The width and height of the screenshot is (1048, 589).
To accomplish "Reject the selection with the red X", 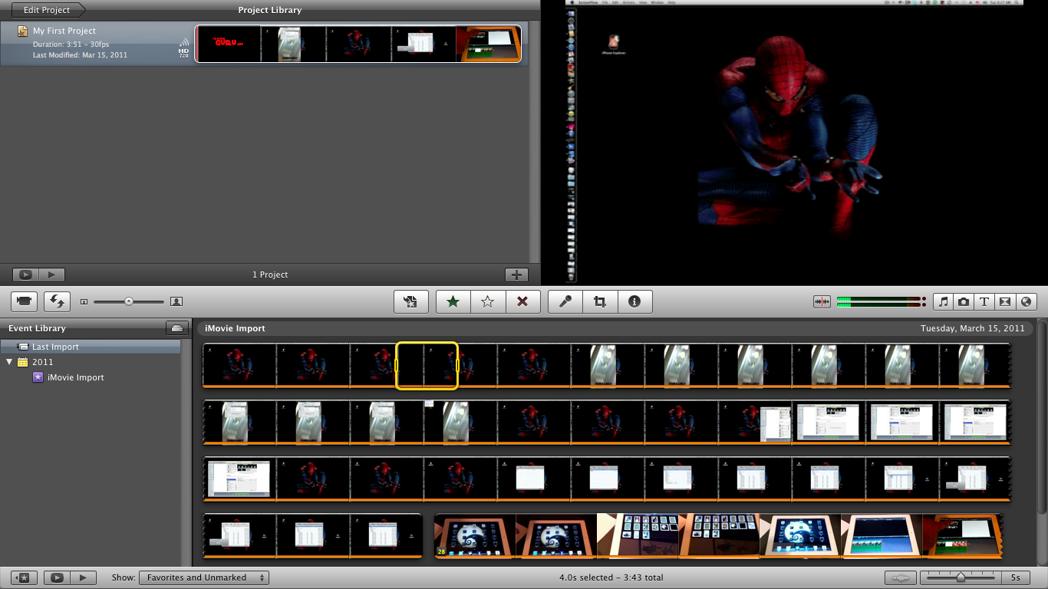I will (522, 302).
